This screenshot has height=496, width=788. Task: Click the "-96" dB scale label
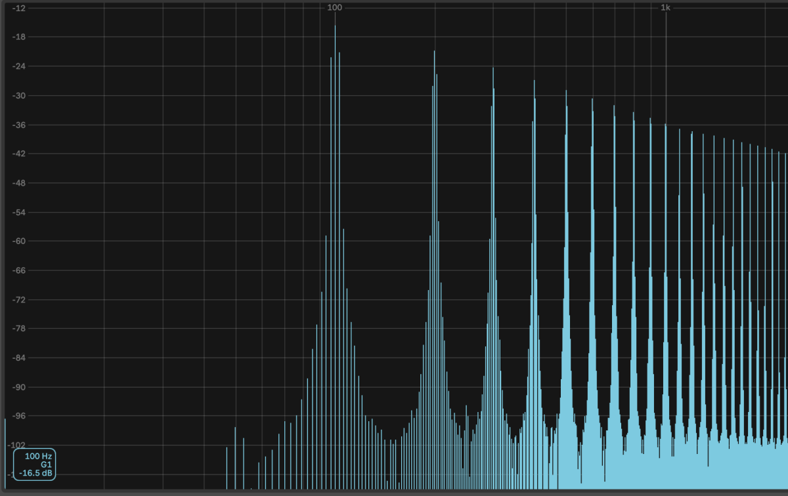(19, 416)
